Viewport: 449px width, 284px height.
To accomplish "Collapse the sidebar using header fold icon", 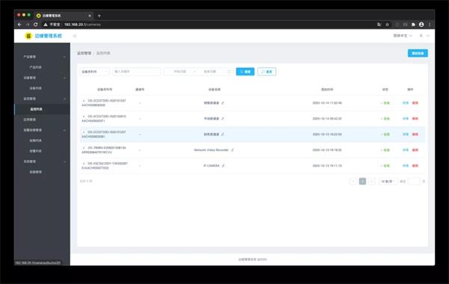I will [74, 36].
